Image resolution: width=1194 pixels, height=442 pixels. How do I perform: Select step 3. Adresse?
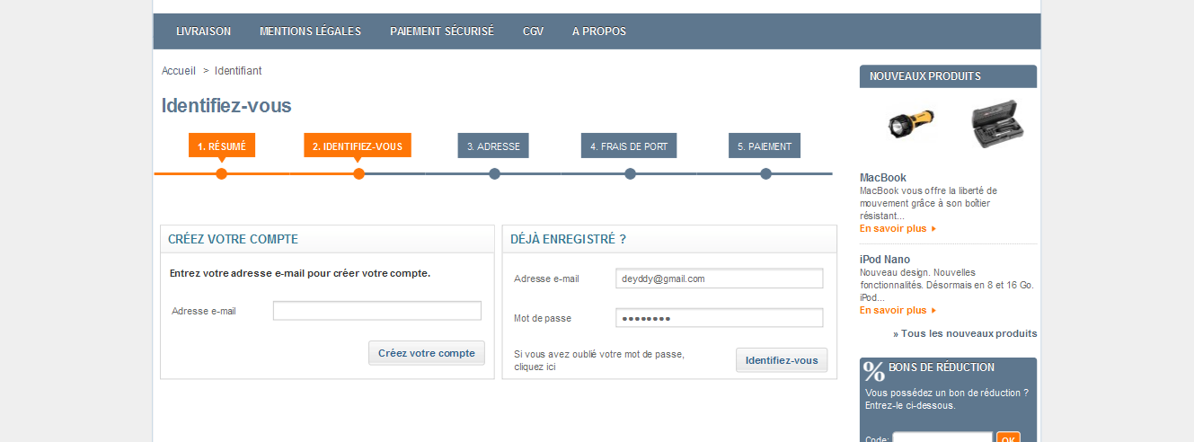(493, 146)
